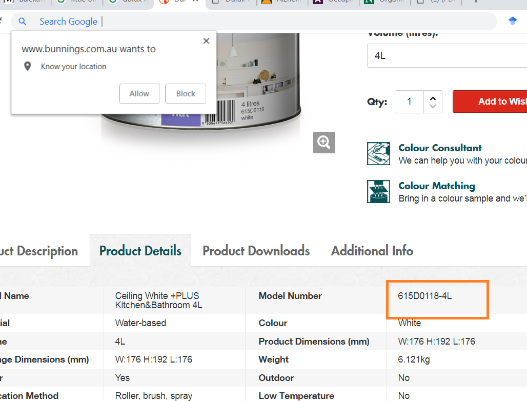Decrease quantity with the down arrow

(433, 106)
